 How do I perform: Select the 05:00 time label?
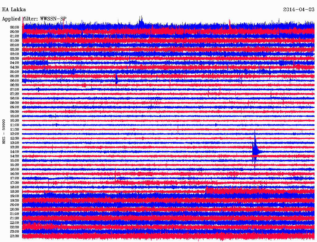[x=15, y=72]
